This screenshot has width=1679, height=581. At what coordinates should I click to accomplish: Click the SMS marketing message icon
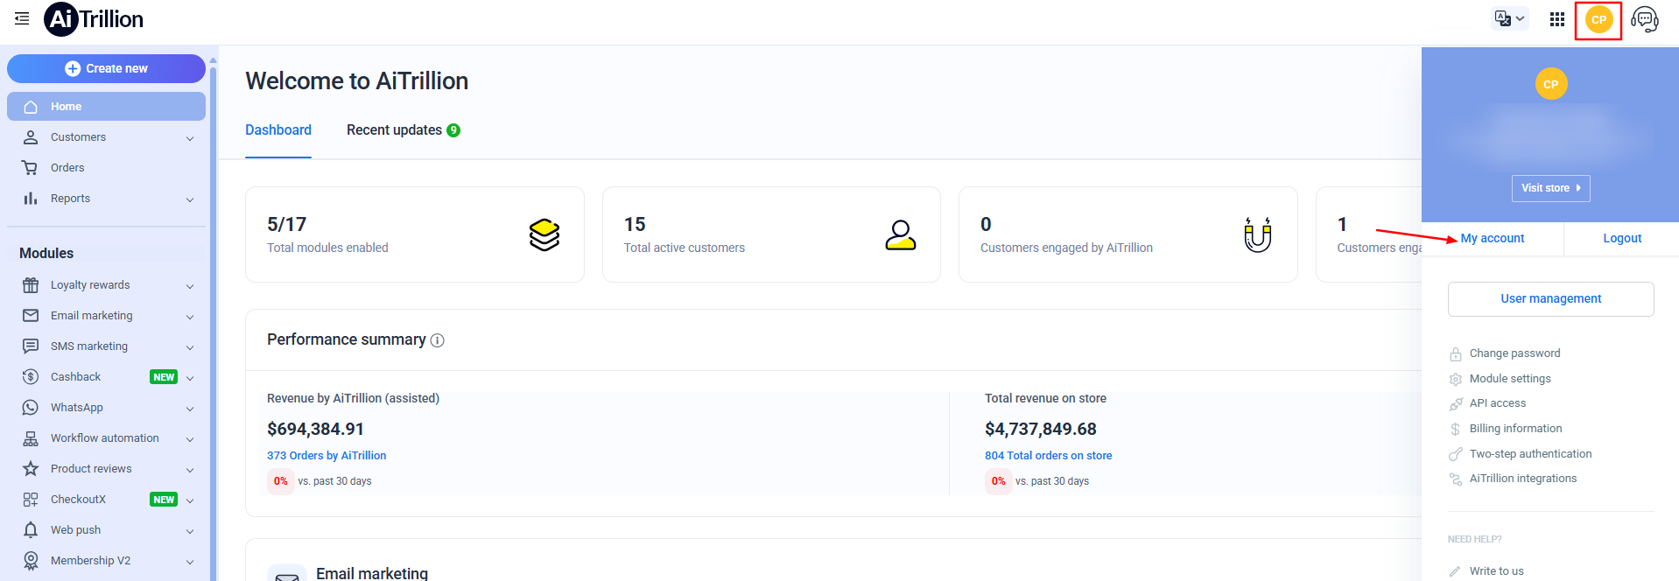pos(31,346)
